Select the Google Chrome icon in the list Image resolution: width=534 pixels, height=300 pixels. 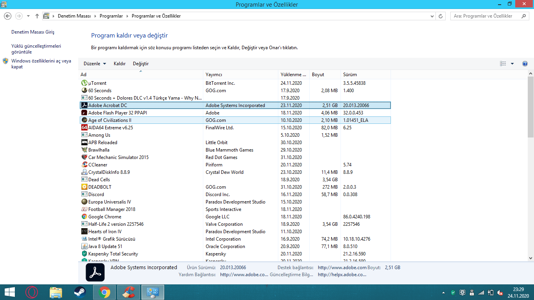click(x=84, y=216)
